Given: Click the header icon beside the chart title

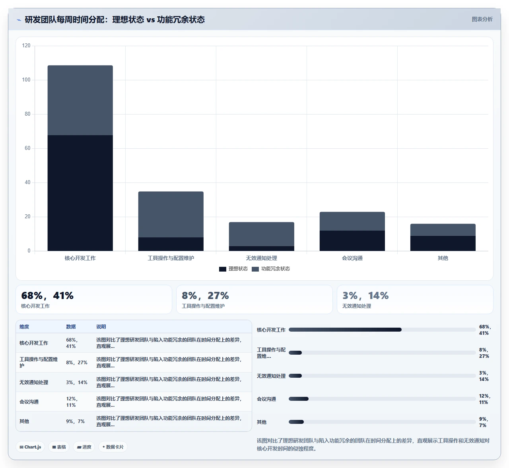Looking at the screenshot, I should (x=19, y=20).
